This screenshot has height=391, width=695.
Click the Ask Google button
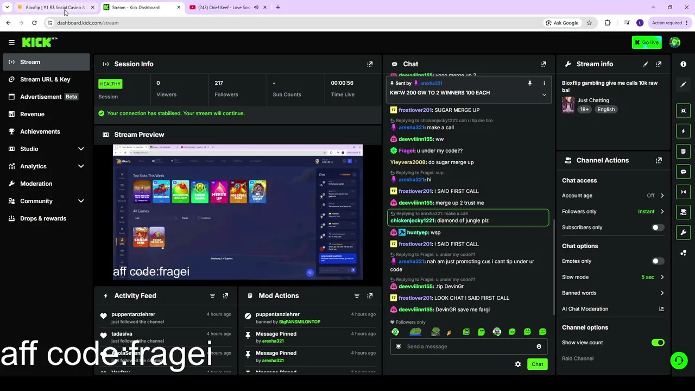(x=563, y=23)
